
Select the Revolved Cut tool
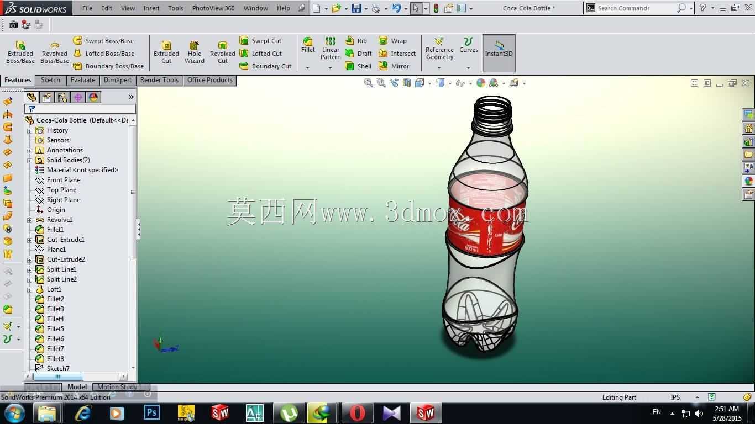coord(223,52)
